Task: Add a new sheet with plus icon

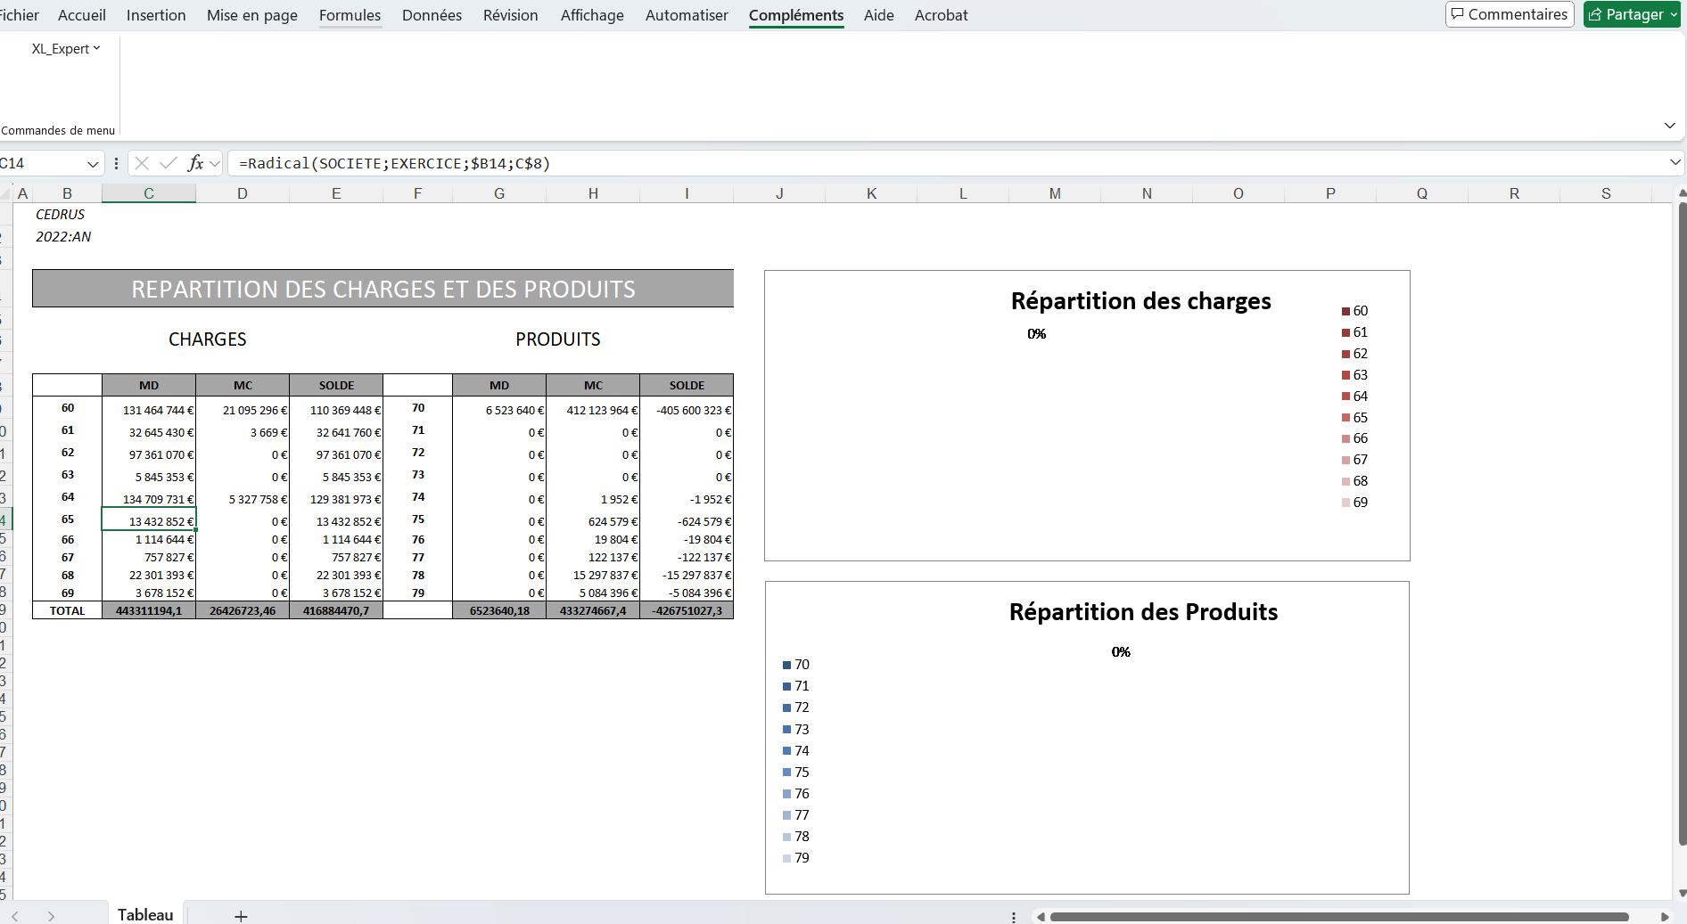Action: click(x=241, y=915)
